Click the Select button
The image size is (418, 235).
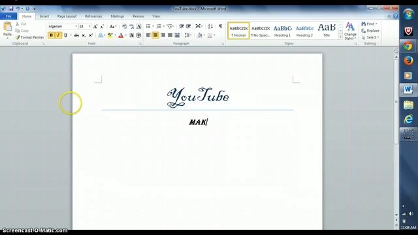[370, 37]
